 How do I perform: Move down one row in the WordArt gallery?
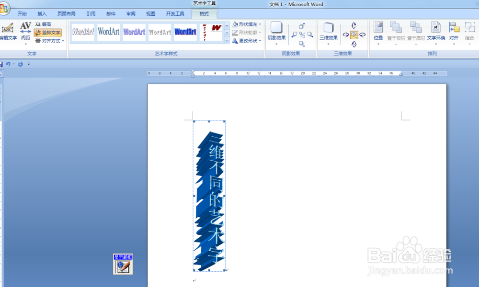click(x=227, y=33)
